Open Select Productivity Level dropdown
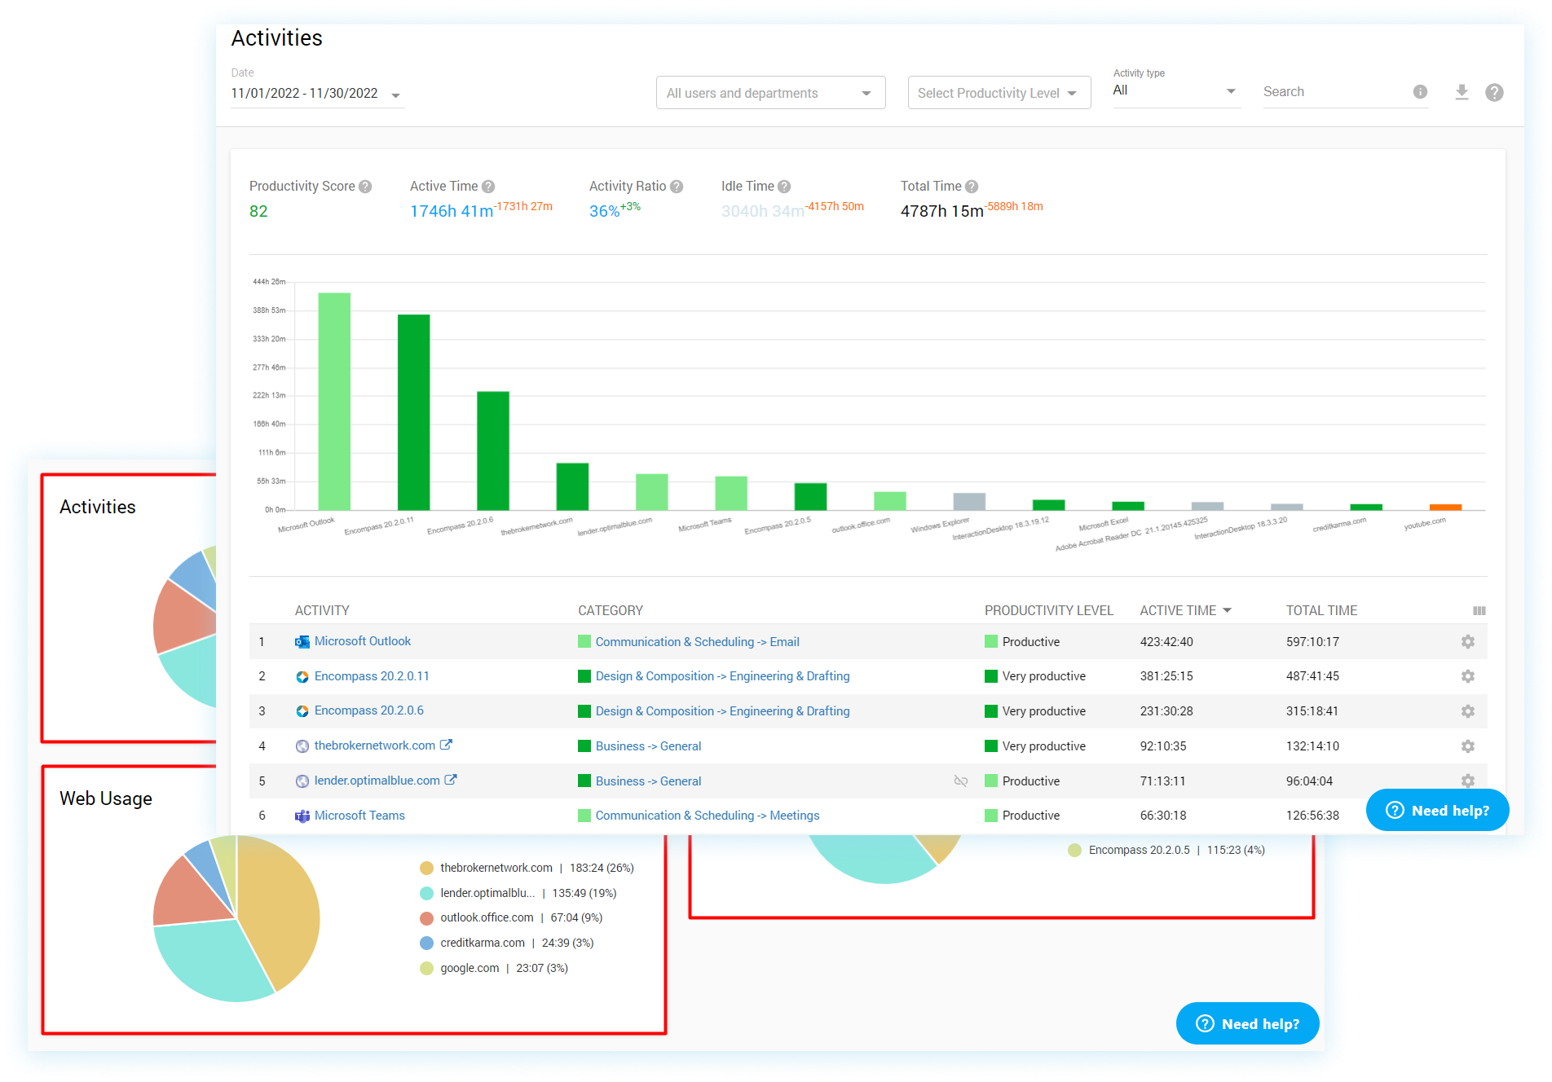This screenshot has width=1552, height=1082. [999, 93]
